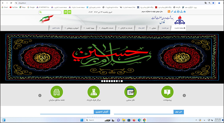Open the 6.1.40104.01 مانا bookmark
The height and width of the screenshot is (123, 224).
(43, 7)
